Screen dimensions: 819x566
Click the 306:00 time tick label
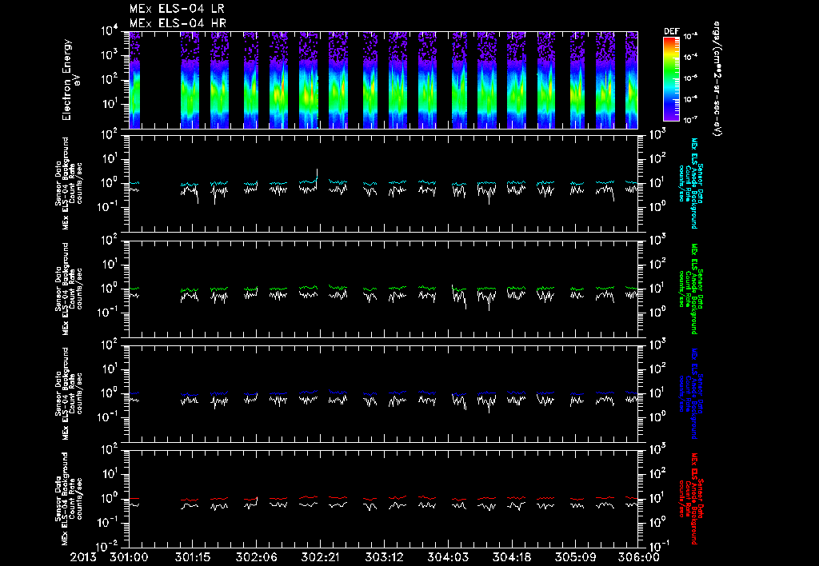coord(638,558)
